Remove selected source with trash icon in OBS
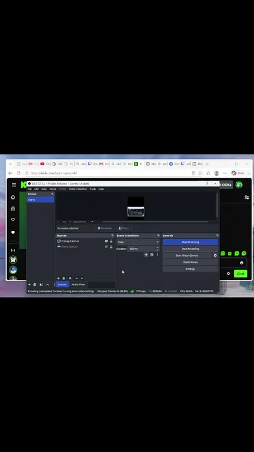 pos(64,278)
